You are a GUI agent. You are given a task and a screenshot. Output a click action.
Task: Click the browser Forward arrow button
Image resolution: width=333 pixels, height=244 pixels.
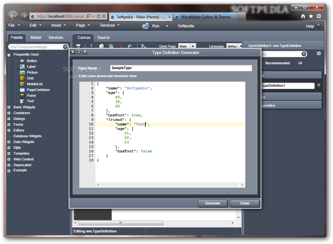(24, 16)
